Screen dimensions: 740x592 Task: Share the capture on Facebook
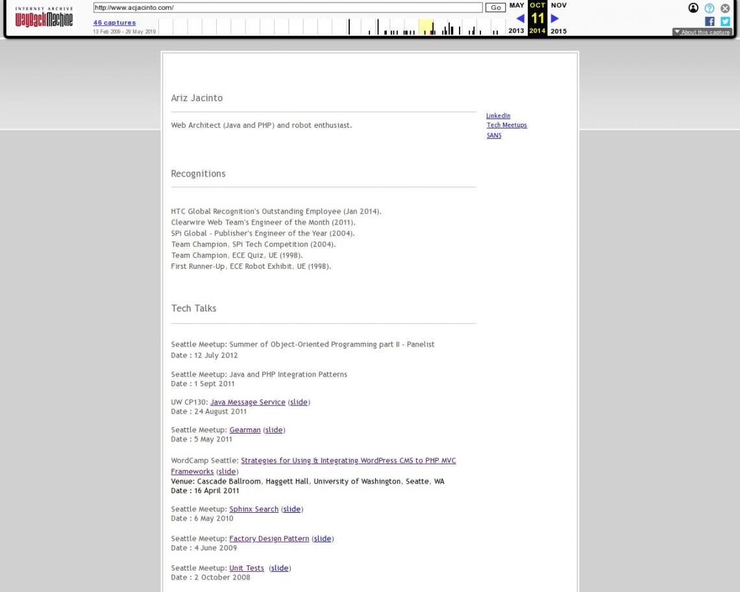pos(709,21)
